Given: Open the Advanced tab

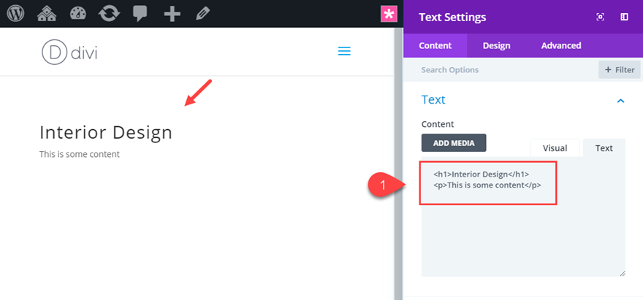Looking at the screenshot, I should [561, 45].
